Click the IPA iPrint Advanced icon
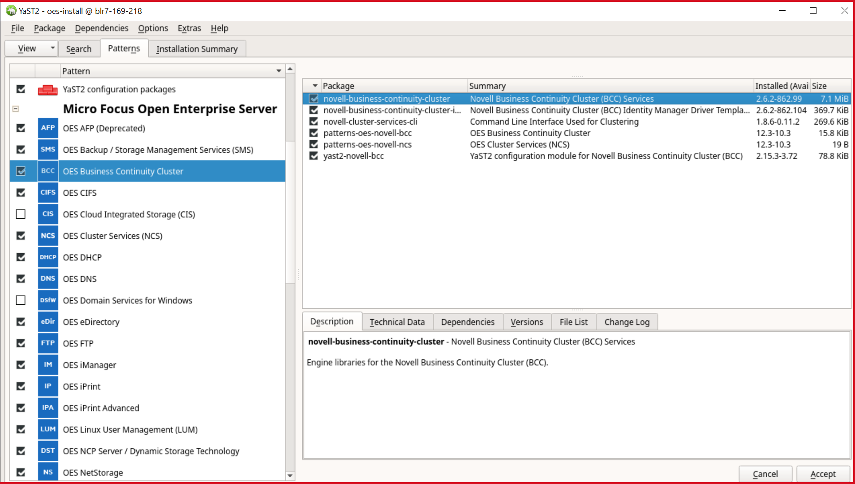This screenshot has height=484, width=855. (48, 408)
